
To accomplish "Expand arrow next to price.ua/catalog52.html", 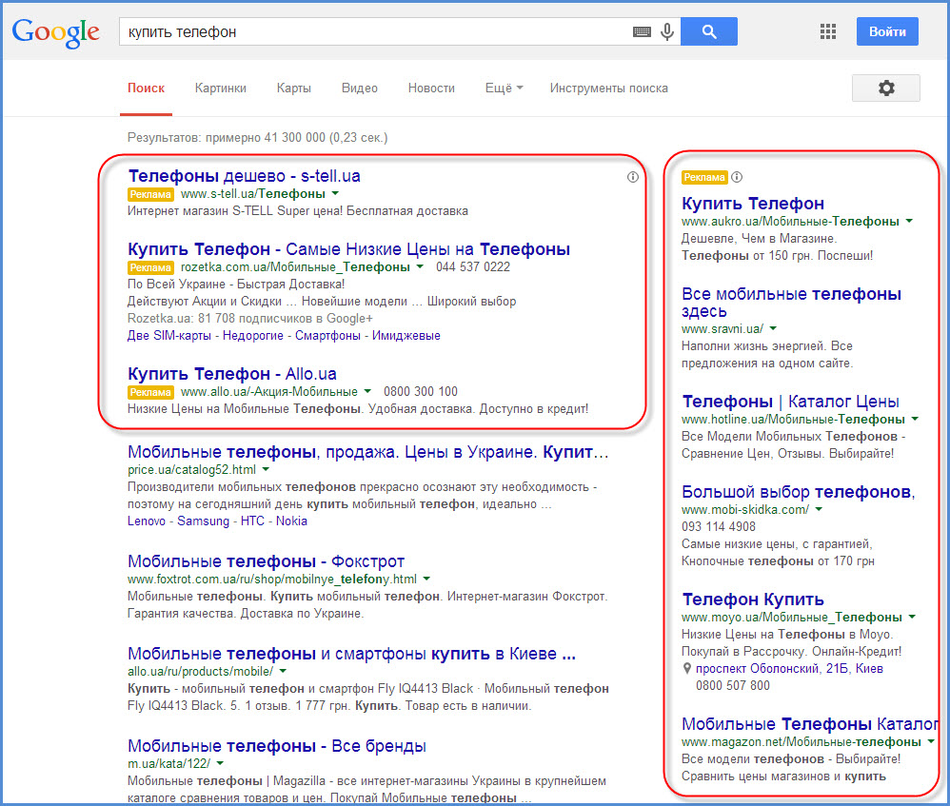I will click(266, 469).
